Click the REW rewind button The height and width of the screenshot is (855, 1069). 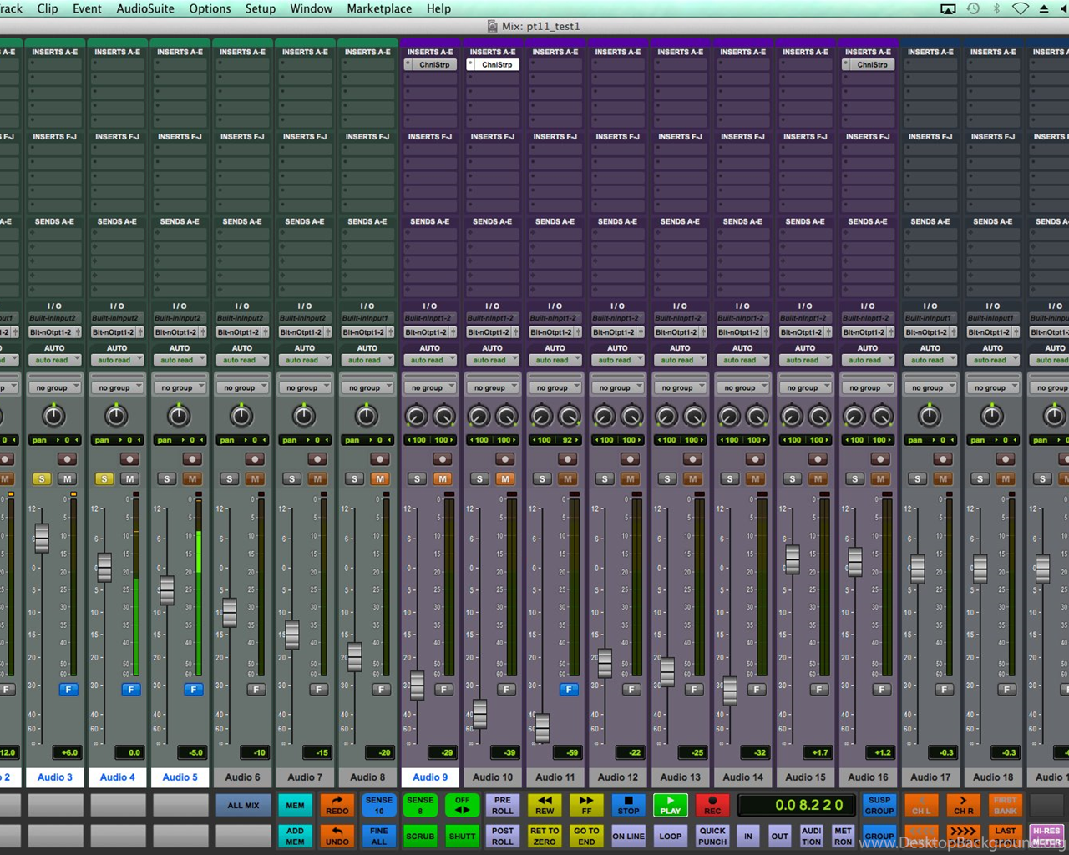pyautogui.click(x=545, y=805)
